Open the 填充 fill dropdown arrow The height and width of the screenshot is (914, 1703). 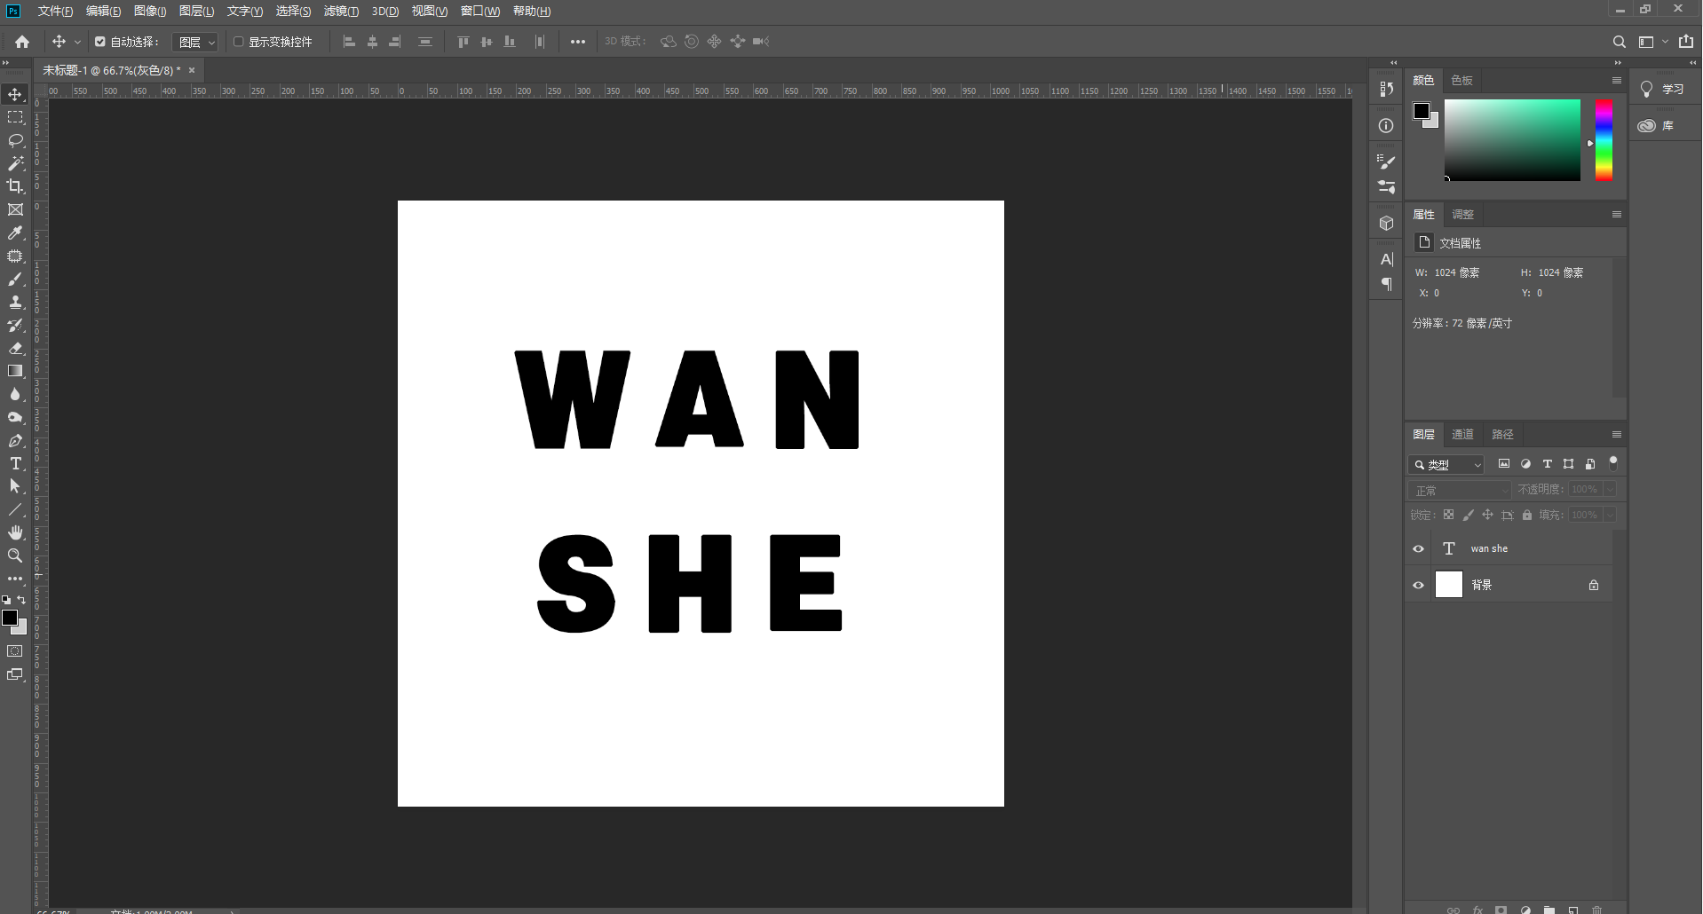tap(1610, 515)
